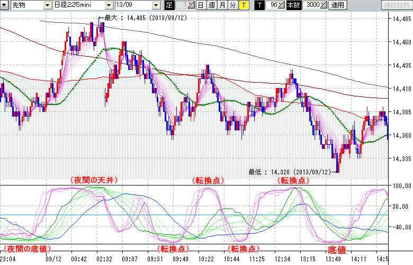Toggle the yellow T tick button
Image resolution: width=413 pixels, height=265 pixels.
[243, 5]
